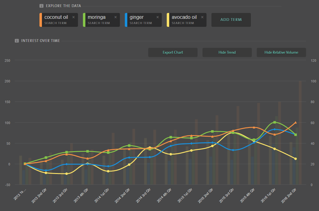This screenshot has height=211, width=319.
Task: Hide the relative volume bars
Action: pos(281,52)
